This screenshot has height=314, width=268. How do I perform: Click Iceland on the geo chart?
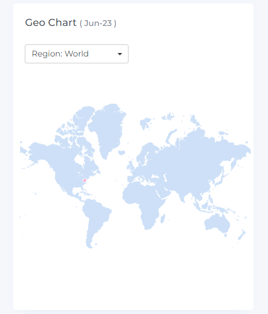(122, 153)
